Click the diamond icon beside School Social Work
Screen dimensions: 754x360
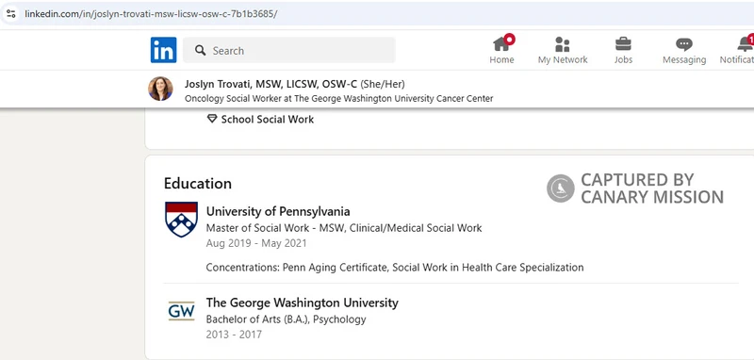212,119
